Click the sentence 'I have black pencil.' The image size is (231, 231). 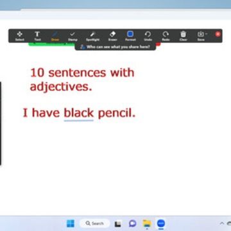(x=79, y=113)
